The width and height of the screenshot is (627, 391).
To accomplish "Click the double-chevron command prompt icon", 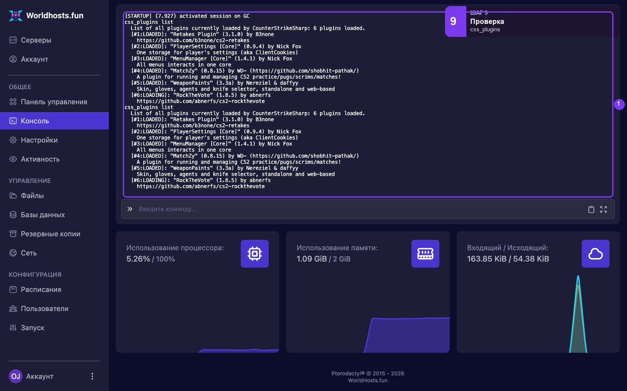I will [x=130, y=209].
